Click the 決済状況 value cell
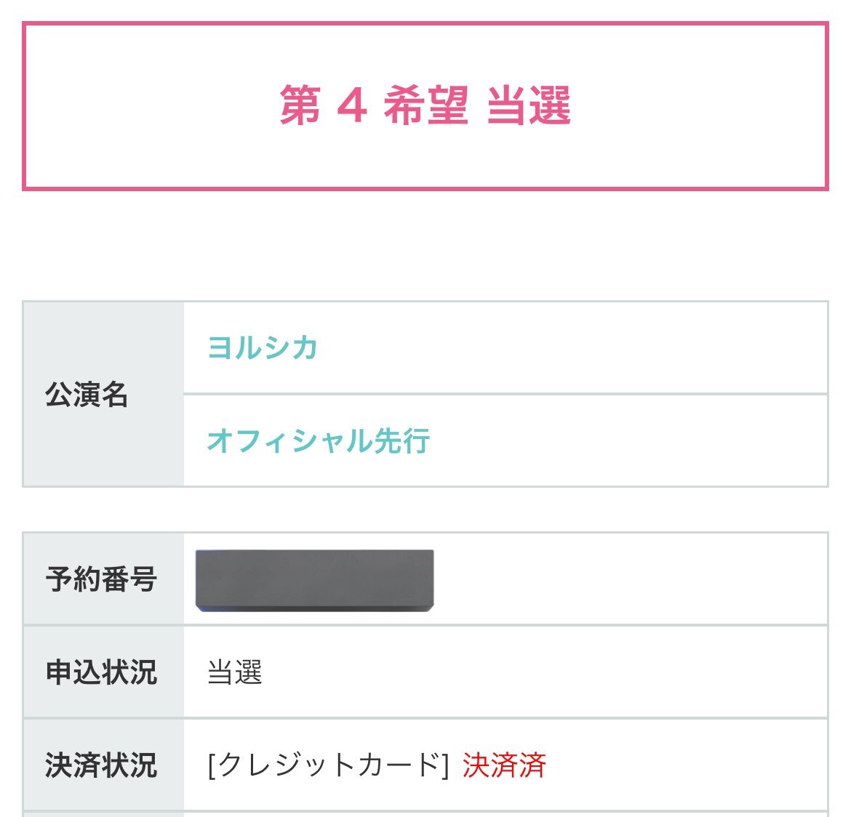This screenshot has width=851, height=817. pos(506,765)
